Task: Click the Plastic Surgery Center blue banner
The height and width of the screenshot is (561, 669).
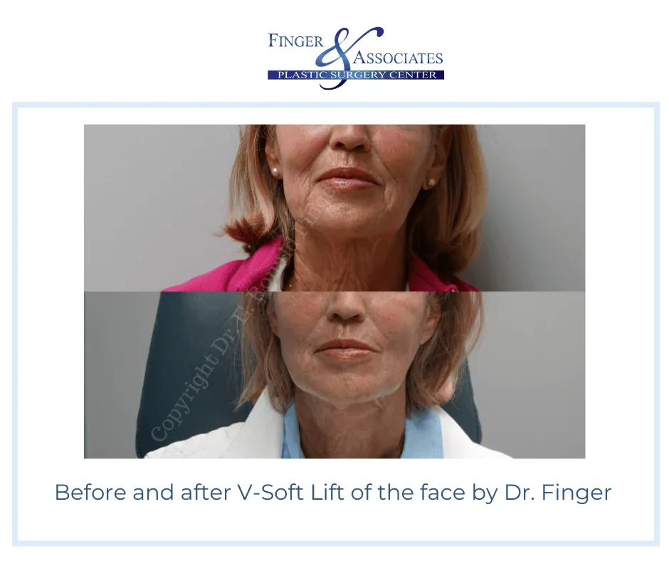Action: (356, 75)
